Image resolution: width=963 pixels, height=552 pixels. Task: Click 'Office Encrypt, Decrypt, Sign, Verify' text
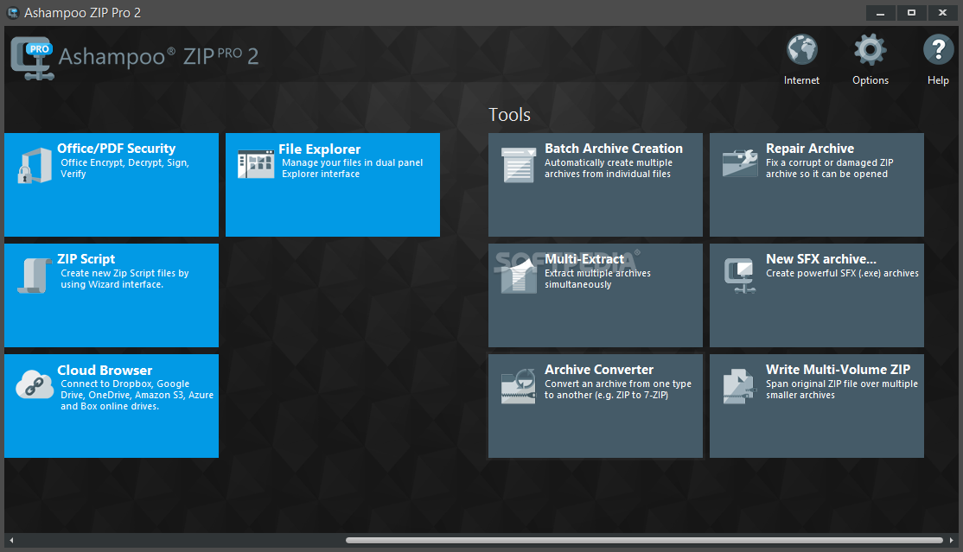124,168
